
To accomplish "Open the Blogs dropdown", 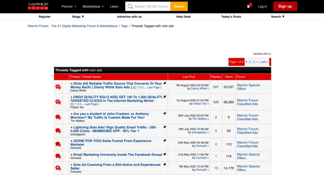I will click(x=78, y=16).
